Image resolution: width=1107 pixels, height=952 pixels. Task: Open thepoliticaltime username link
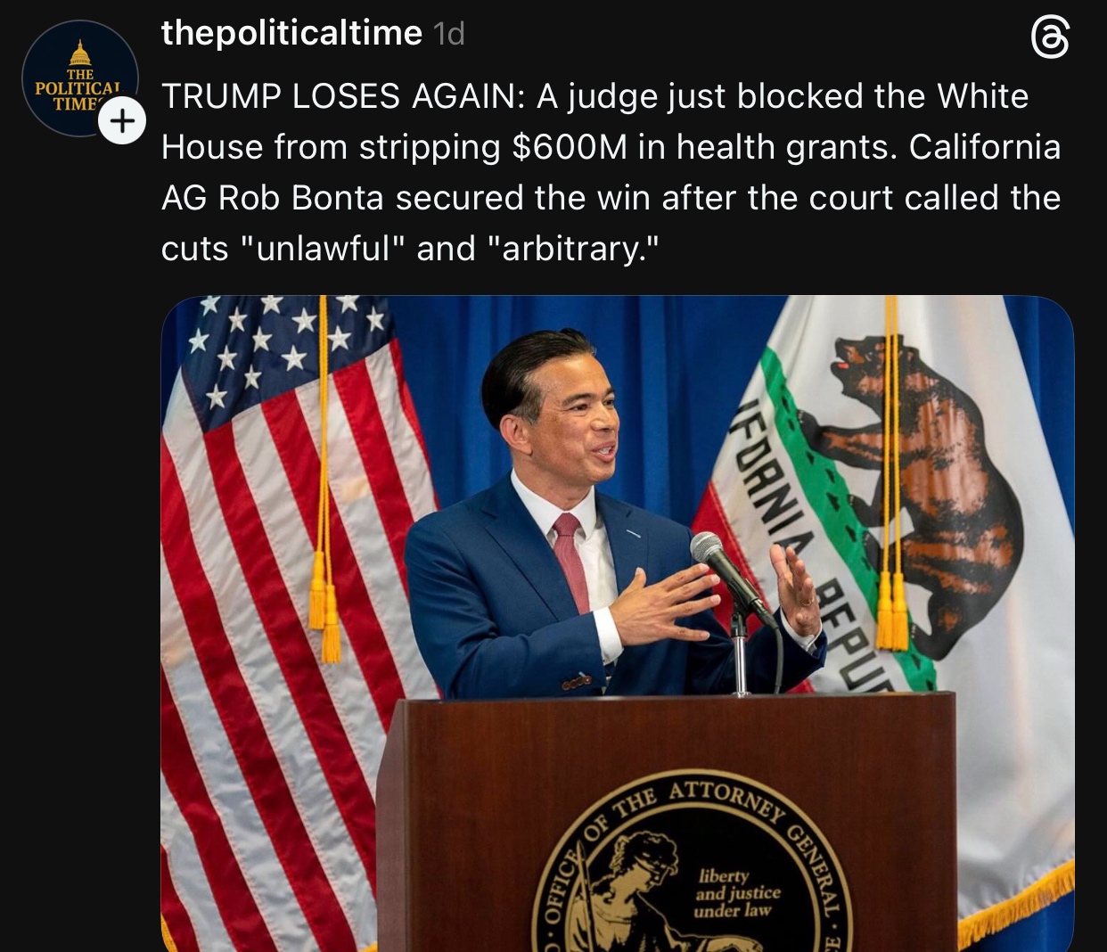point(291,33)
